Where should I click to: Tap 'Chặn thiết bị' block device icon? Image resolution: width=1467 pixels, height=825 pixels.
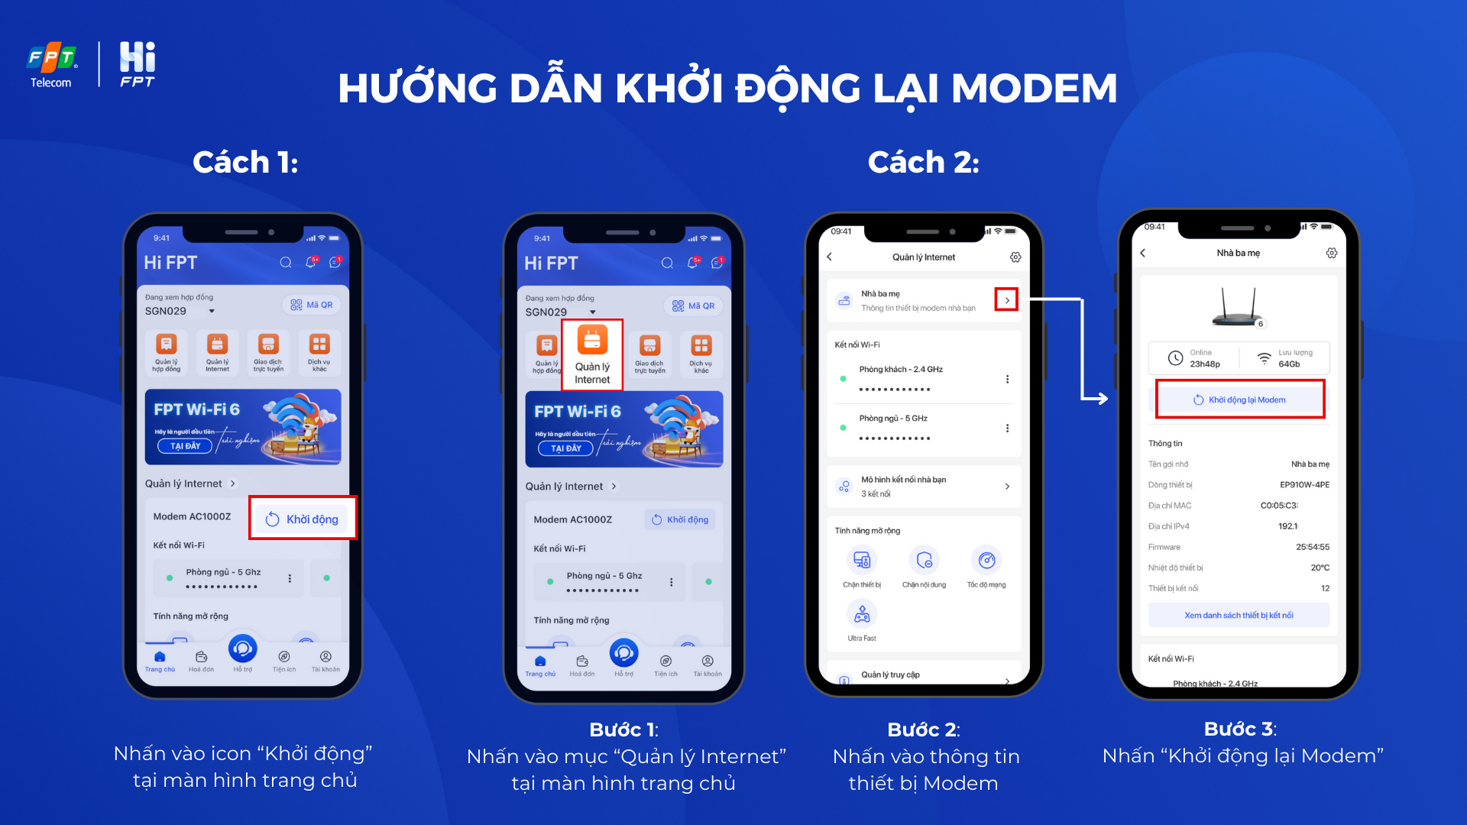point(860,563)
